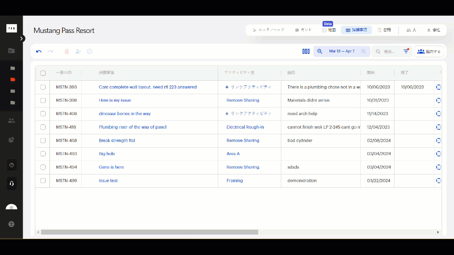454x255 pixels.
Task: Switch to the 日報 tab
Action: [384, 30]
